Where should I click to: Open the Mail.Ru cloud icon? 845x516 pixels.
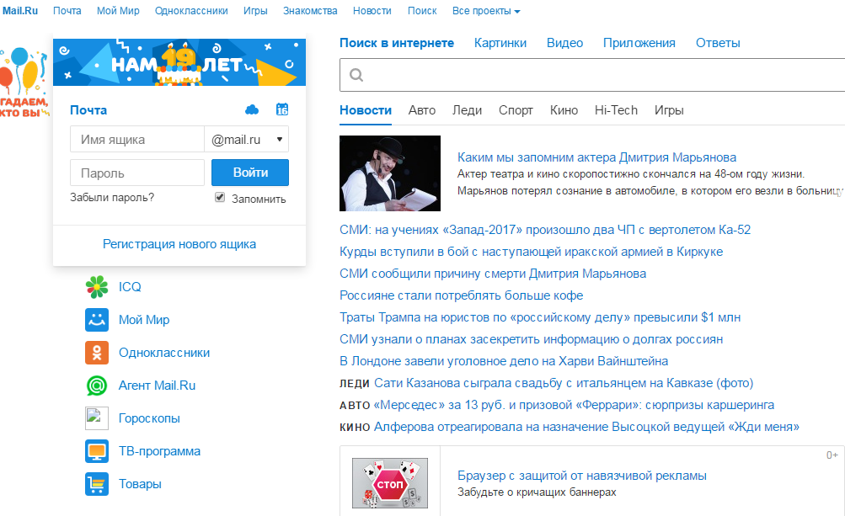click(x=252, y=110)
